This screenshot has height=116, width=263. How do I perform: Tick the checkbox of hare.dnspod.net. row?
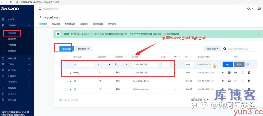pos(65,81)
